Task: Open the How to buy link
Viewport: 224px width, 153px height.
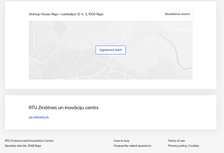Action: [121, 141]
